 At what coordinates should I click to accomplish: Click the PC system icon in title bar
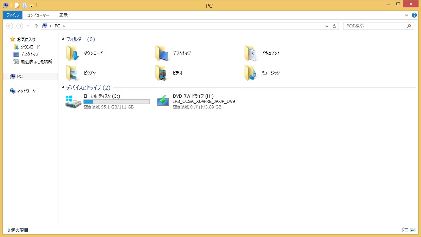click(x=6, y=5)
